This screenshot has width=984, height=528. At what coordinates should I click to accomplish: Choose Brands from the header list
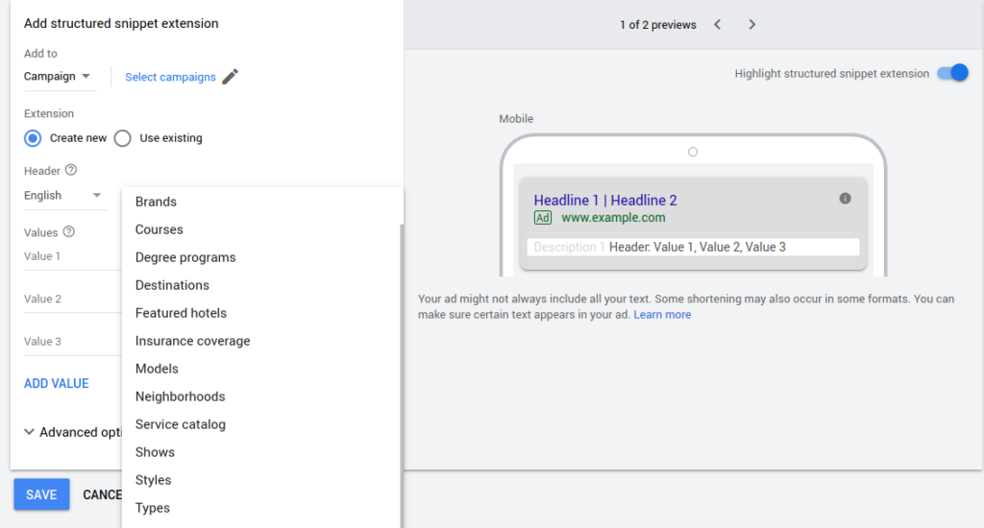coord(156,202)
